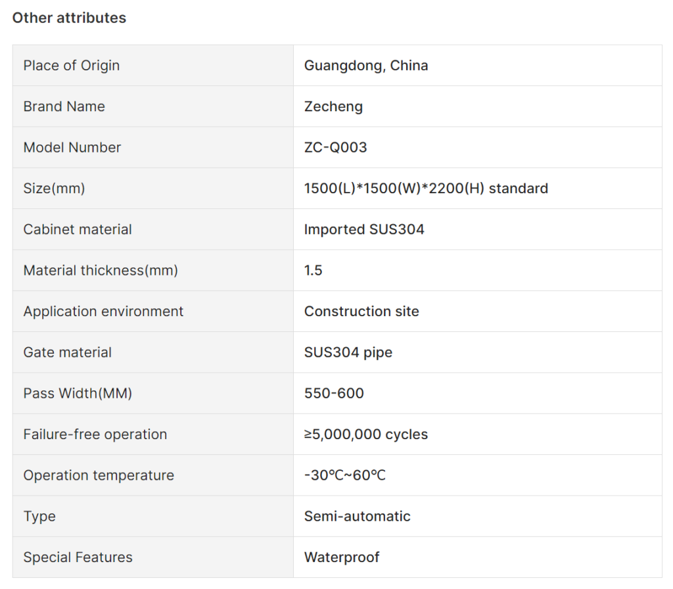
Task: Select the ≥5,000,000 cycles value
Action: point(365,435)
